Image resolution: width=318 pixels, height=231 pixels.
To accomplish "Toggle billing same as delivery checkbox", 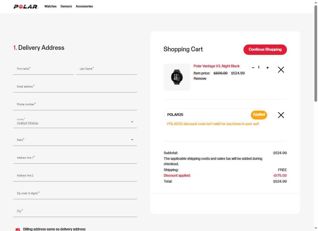I will coord(18,230).
